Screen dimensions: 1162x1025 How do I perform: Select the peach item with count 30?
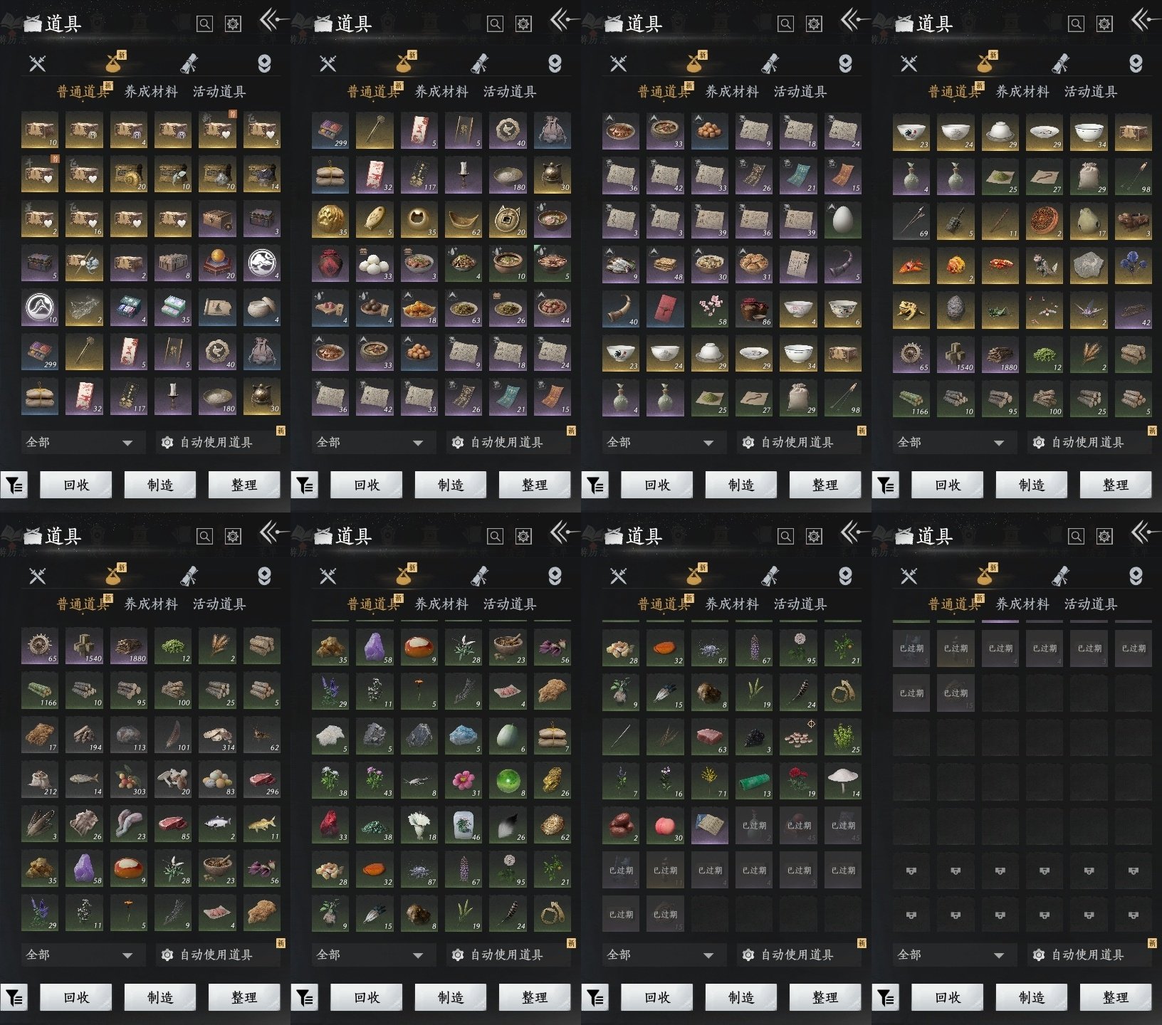coord(665,825)
